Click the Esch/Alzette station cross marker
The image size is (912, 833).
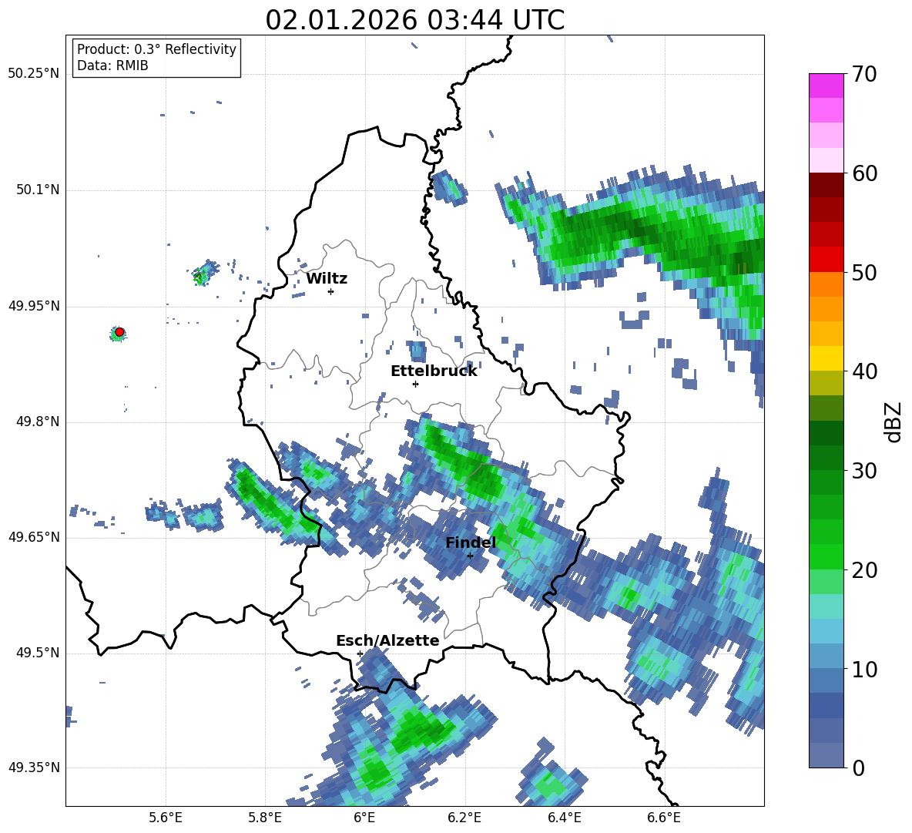360,653
